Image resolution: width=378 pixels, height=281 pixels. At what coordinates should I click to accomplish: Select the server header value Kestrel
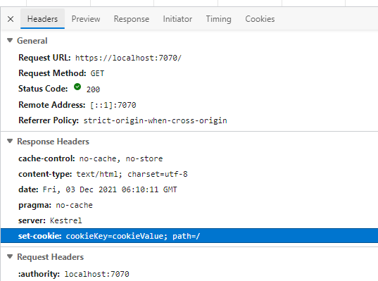pyautogui.click(x=65, y=220)
